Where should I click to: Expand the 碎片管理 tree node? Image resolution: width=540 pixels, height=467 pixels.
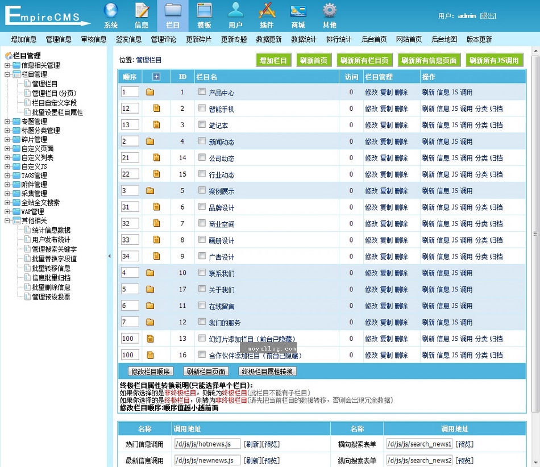pos(7,139)
